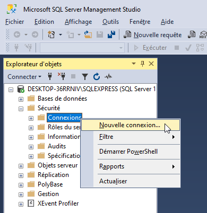This screenshot has height=213, width=207.
Task: Open the Affichage menu
Action: (79, 22)
